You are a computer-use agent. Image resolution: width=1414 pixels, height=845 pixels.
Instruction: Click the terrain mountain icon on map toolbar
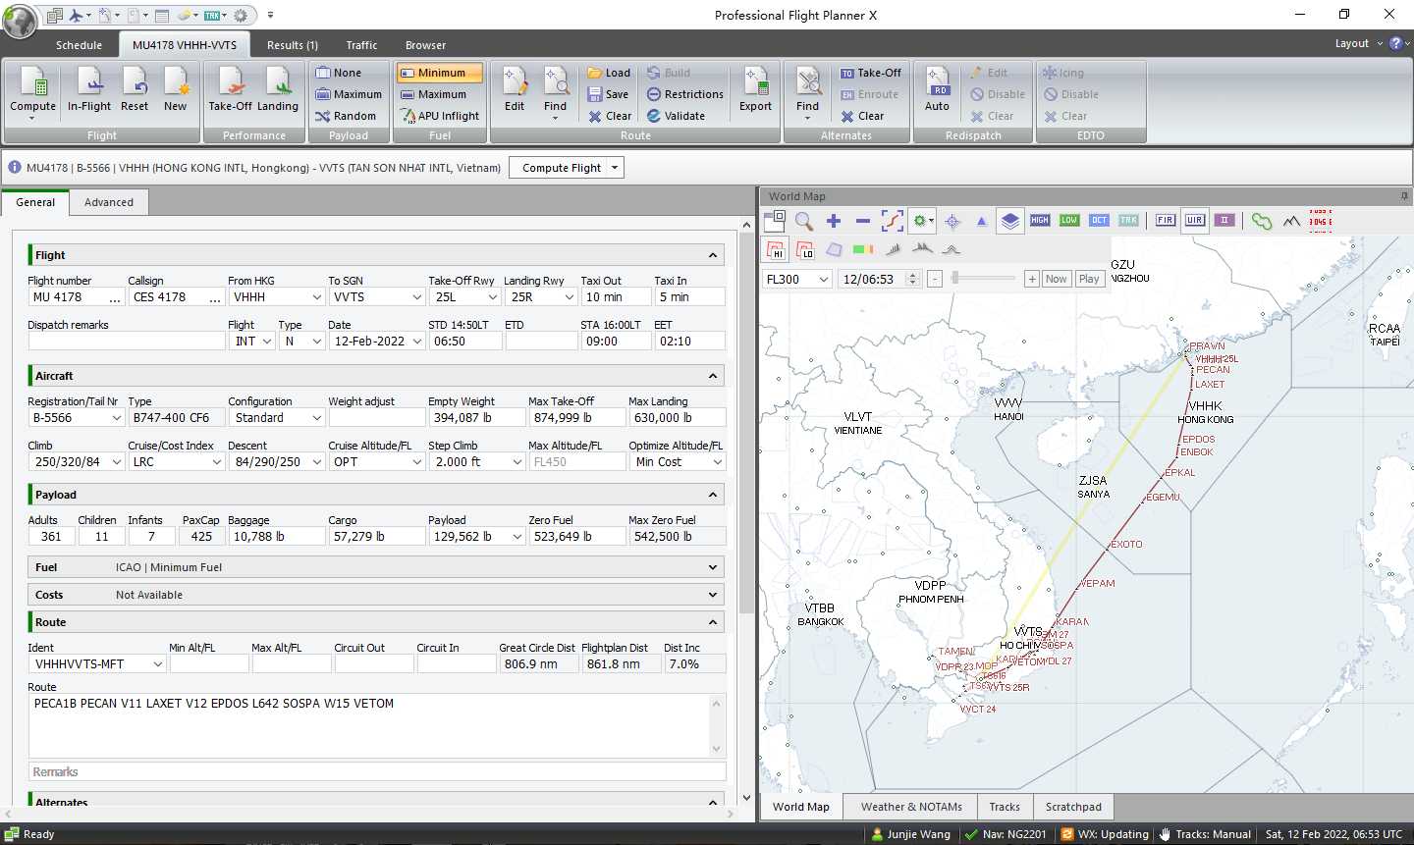(1291, 221)
